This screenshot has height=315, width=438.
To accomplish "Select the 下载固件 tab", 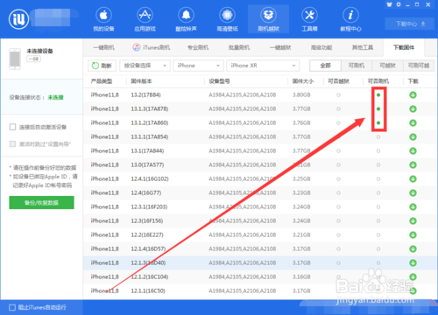I will (404, 47).
